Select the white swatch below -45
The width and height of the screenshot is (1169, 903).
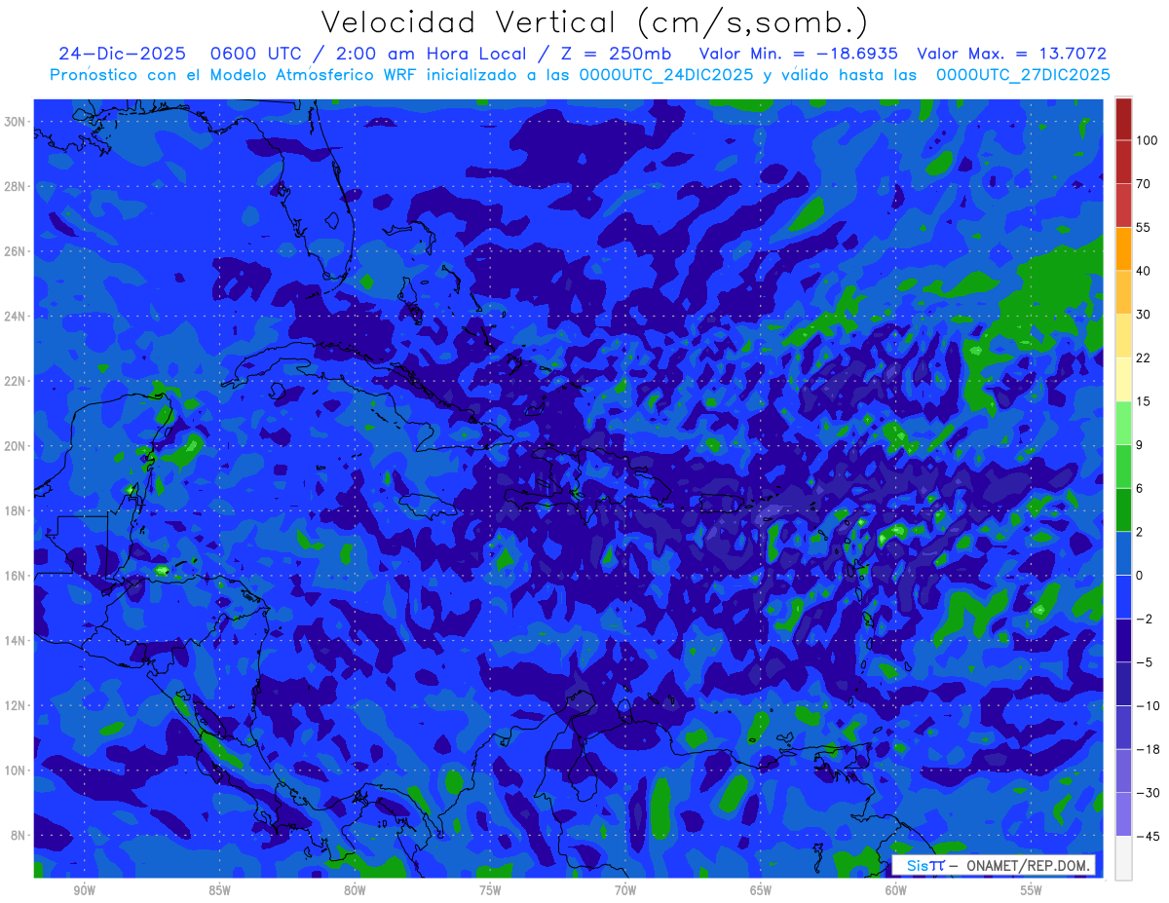[x=1123, y=857]
